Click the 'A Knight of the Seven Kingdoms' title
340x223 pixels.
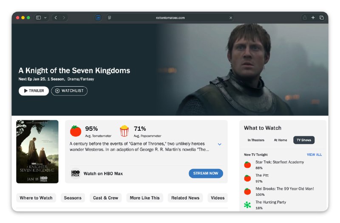tap(74, 71)
